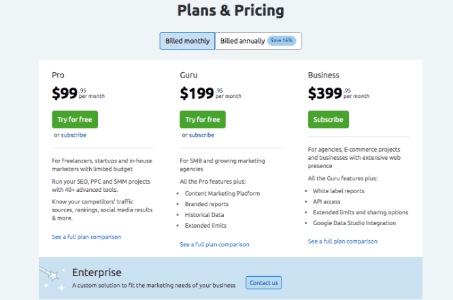Open Guru plan full comparison link

(x=214, y=244)
